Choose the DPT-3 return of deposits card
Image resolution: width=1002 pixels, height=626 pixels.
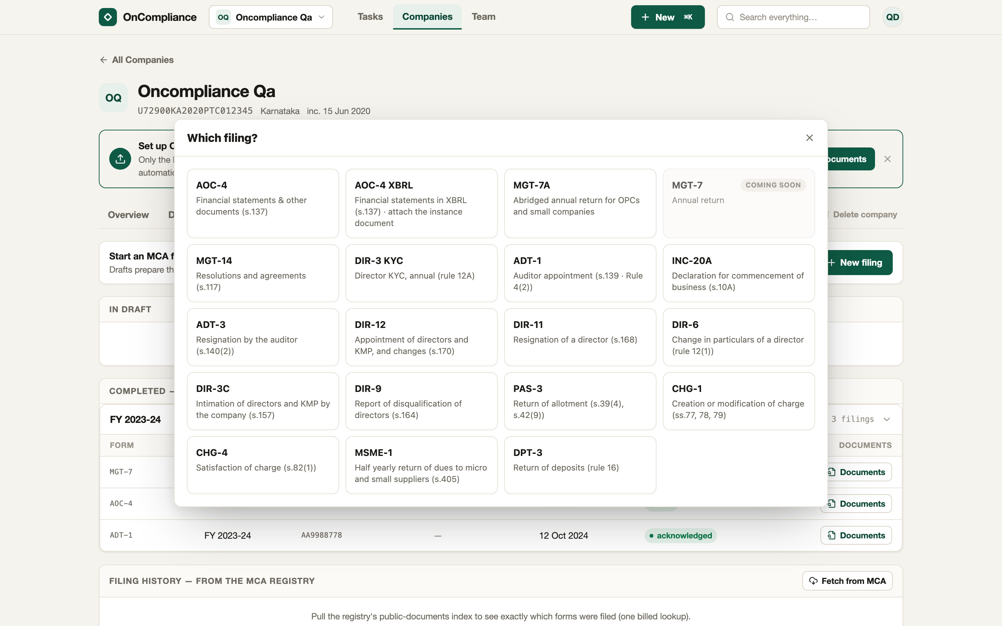(580, 465)
